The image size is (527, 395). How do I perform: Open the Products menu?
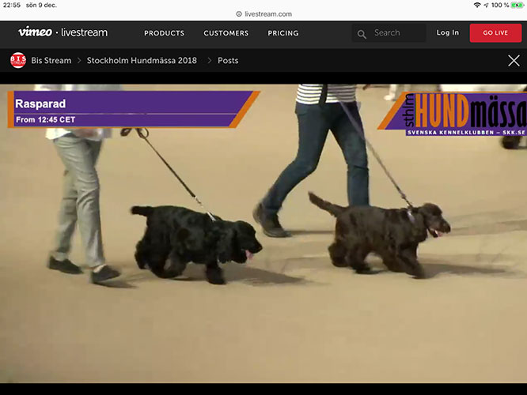[x=164, y=33]
